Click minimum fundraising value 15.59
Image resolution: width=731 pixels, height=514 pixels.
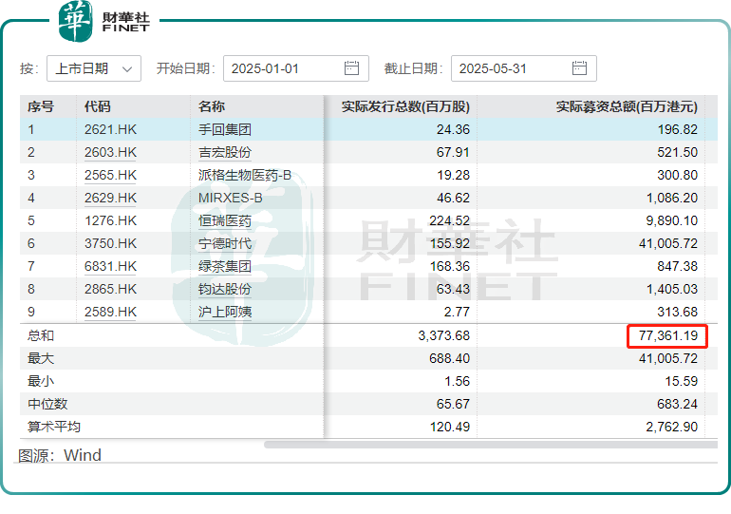(x=681, y=382)
